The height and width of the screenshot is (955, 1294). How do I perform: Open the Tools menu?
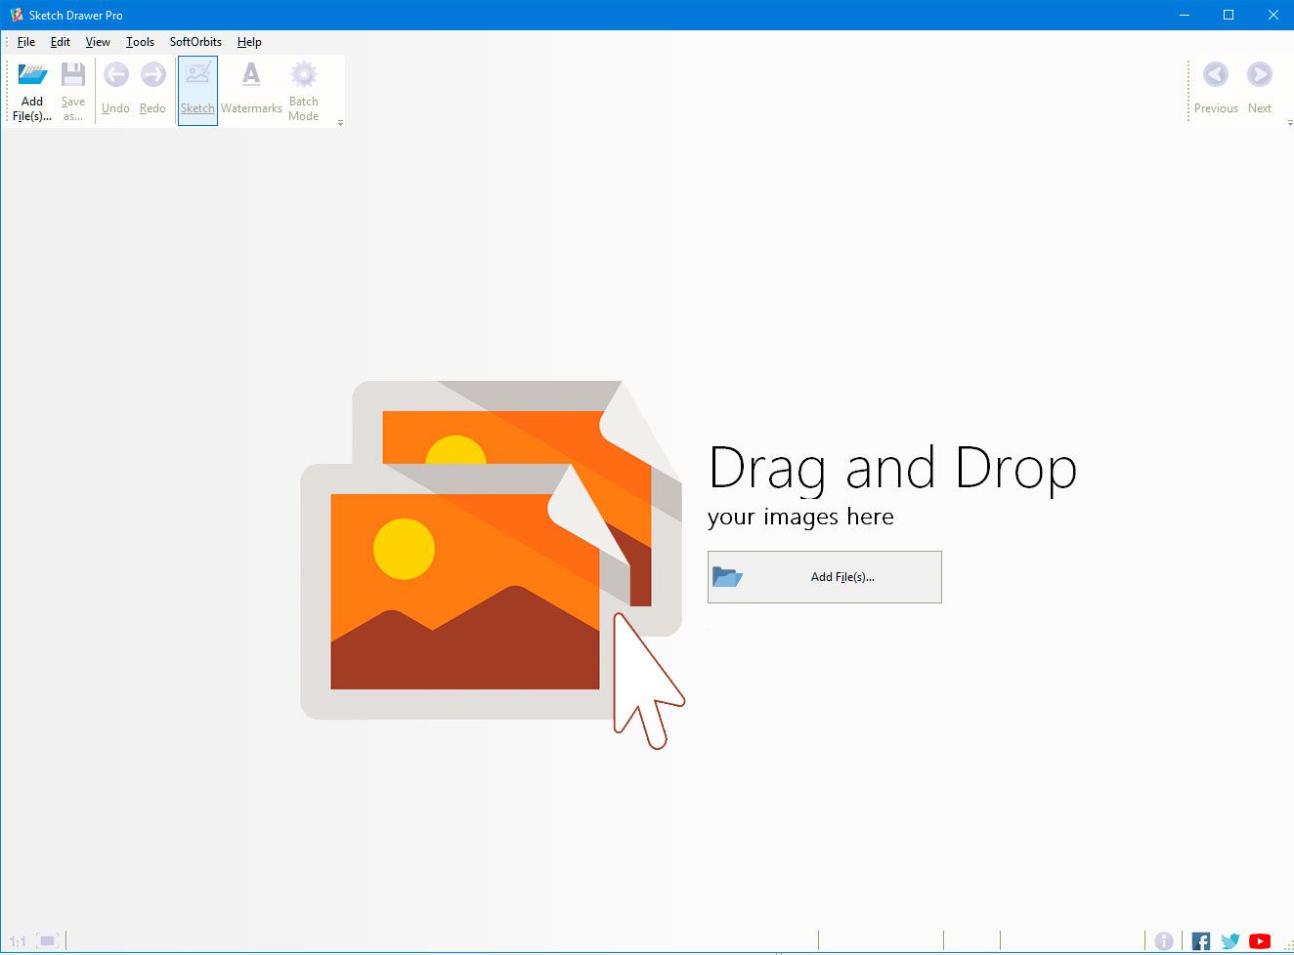coord(140,42)
